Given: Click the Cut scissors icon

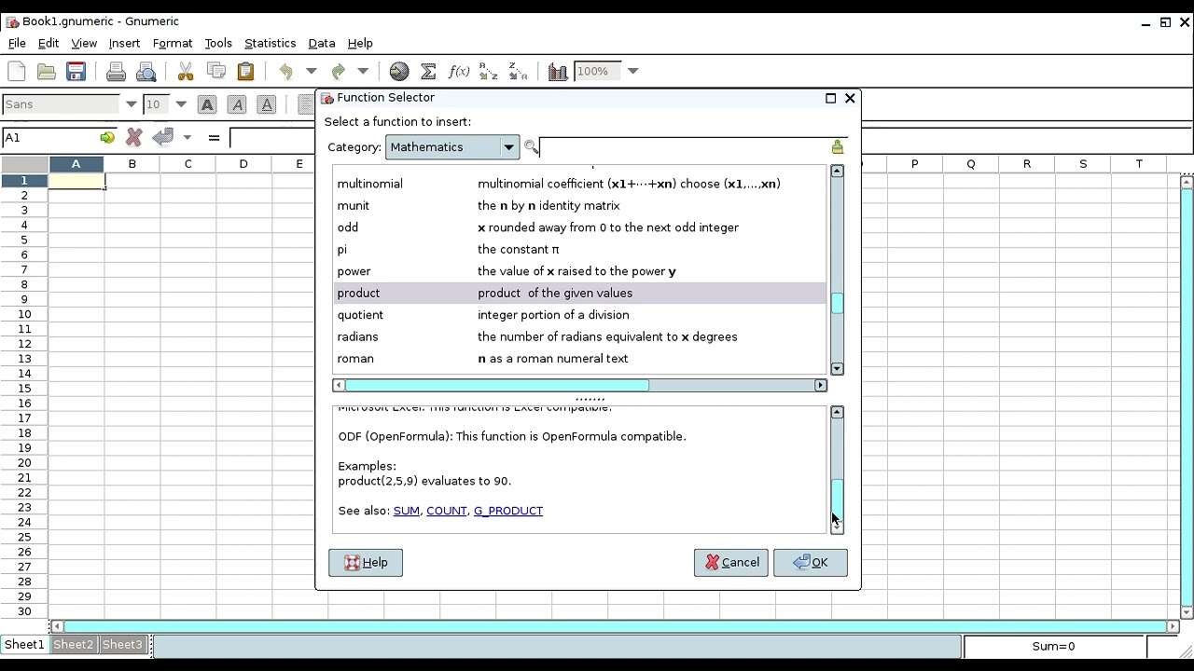Looking at the screenshot, I should coord(186,71).
